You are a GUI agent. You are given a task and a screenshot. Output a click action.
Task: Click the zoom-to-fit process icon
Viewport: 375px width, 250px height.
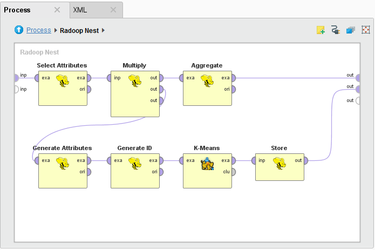point(365,30)
